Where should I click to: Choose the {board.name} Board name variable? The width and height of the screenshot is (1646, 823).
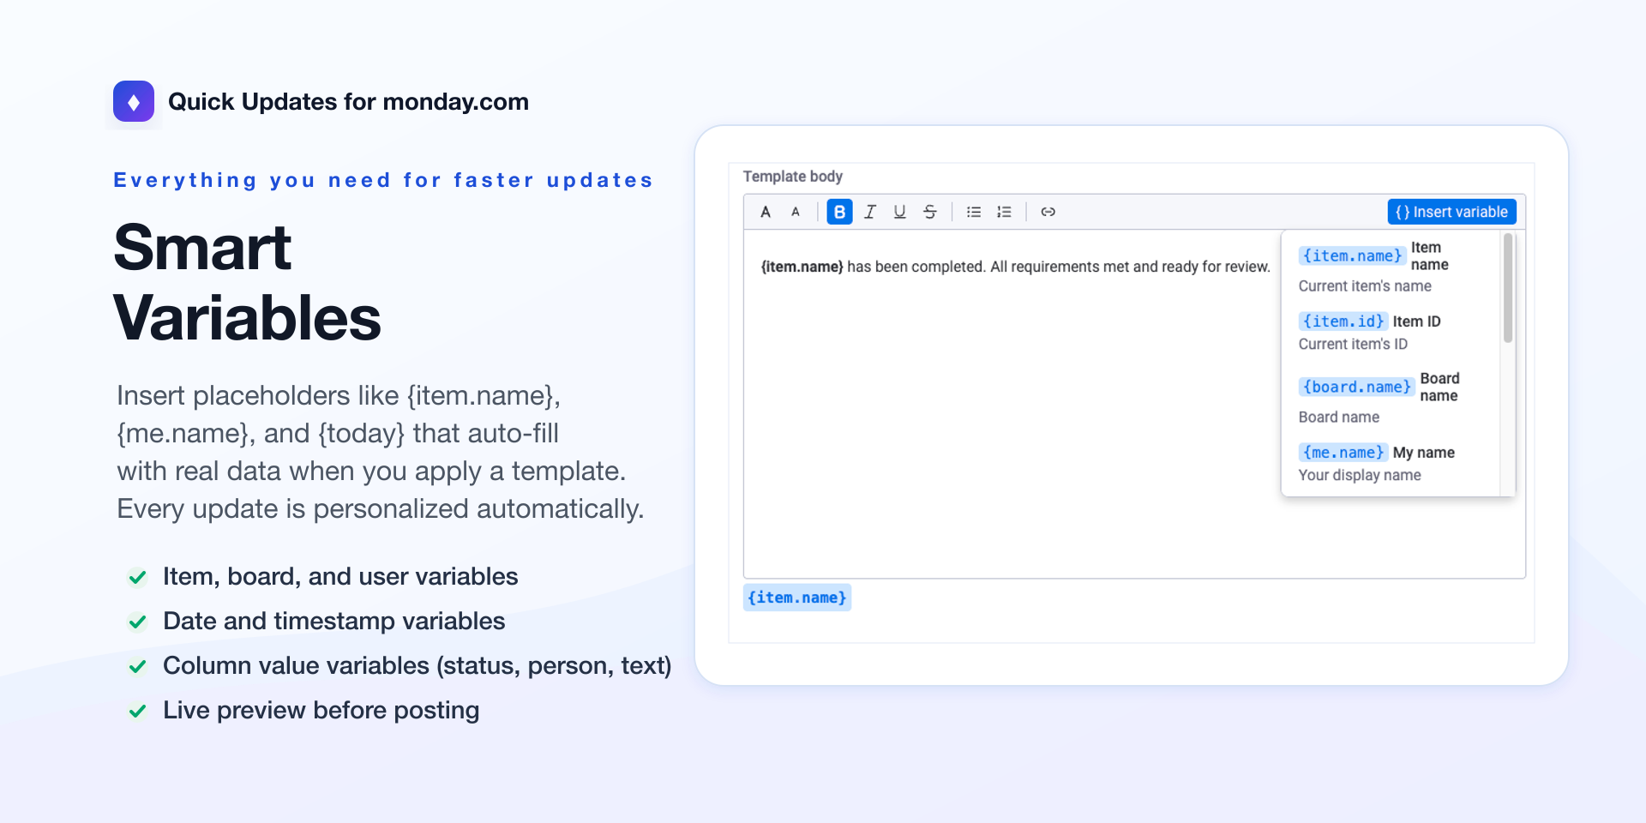coord(1356,387)
